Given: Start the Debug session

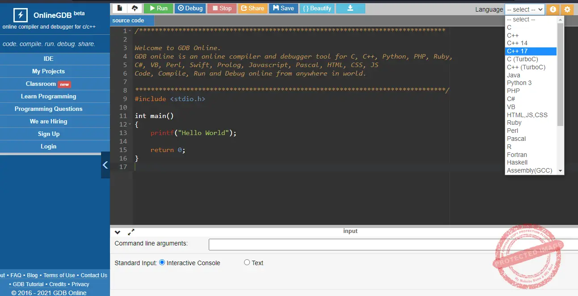Looking at the screenshot, I should (190, 8).
